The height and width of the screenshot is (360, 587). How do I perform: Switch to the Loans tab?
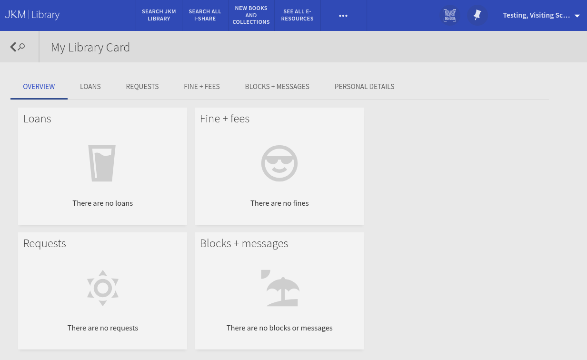90,87
